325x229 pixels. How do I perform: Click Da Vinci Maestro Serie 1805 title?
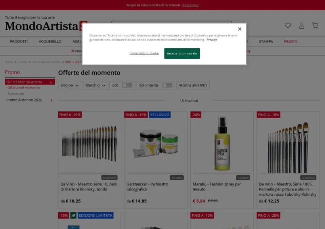[x=287, y=189]
